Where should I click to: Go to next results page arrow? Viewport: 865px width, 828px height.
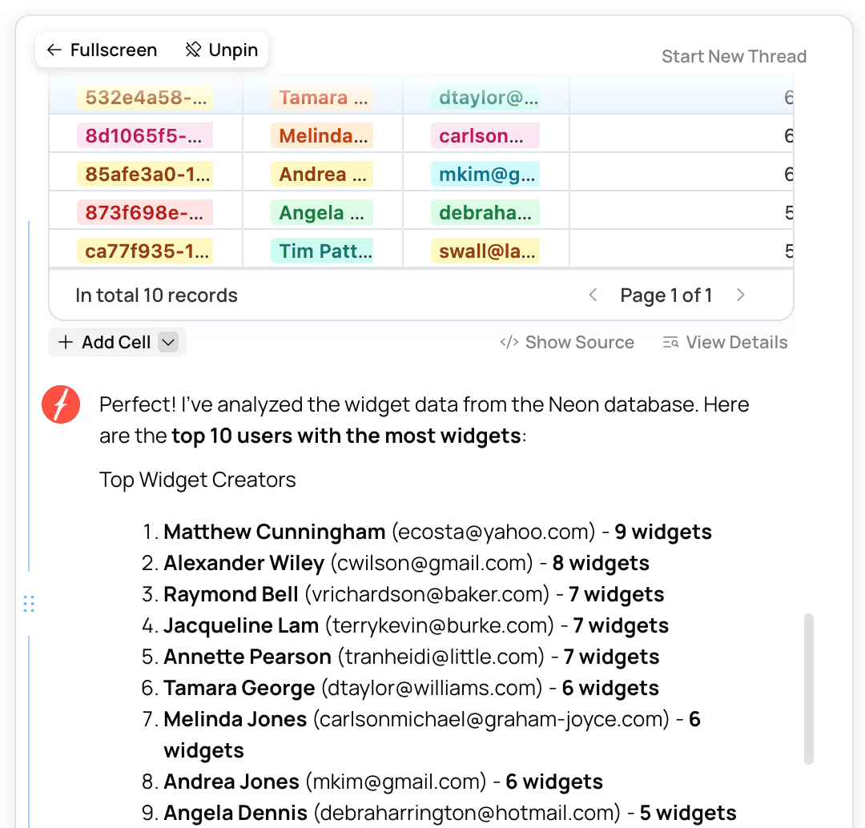[741, 295]
